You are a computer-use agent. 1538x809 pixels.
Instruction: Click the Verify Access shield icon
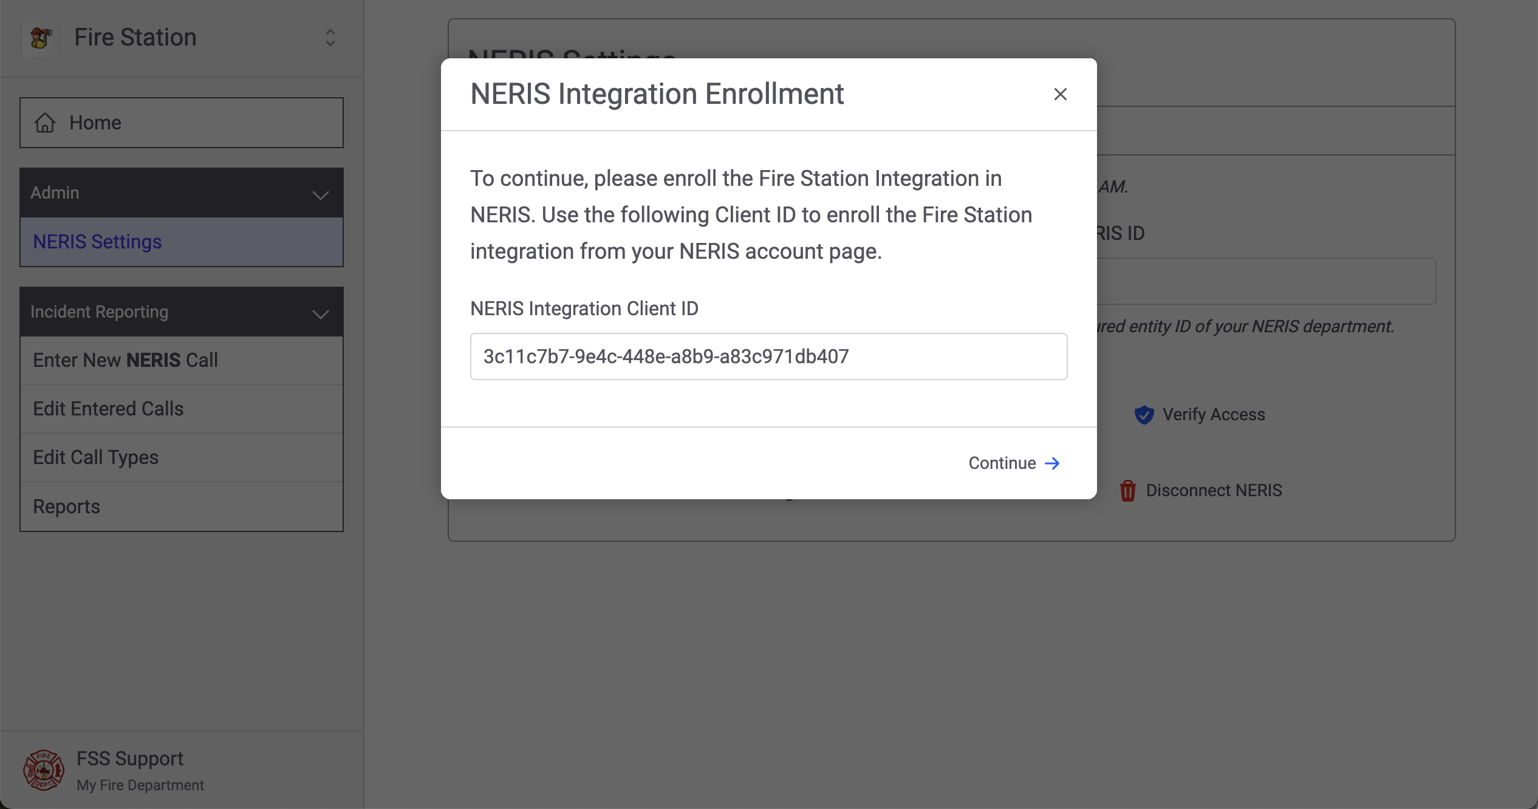pos(1144,415)
